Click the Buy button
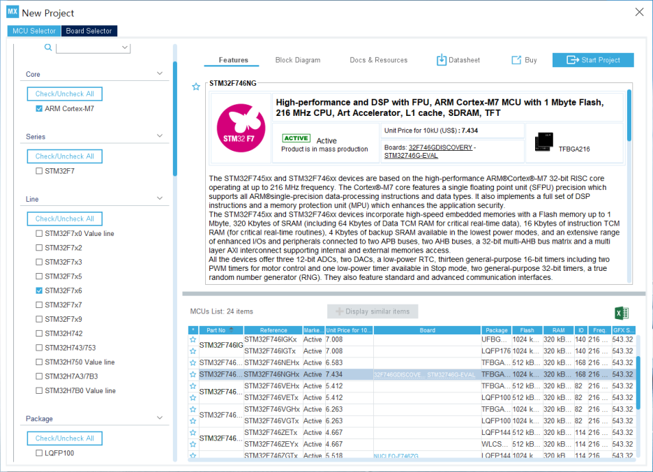Image resolution: width=653 pixels, height=472 pixels. pos(524,60)
